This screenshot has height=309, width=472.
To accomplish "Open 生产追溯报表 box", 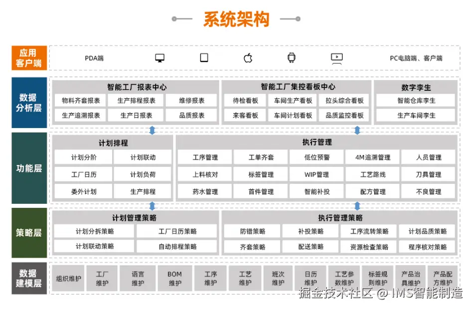I will [81, 115].
